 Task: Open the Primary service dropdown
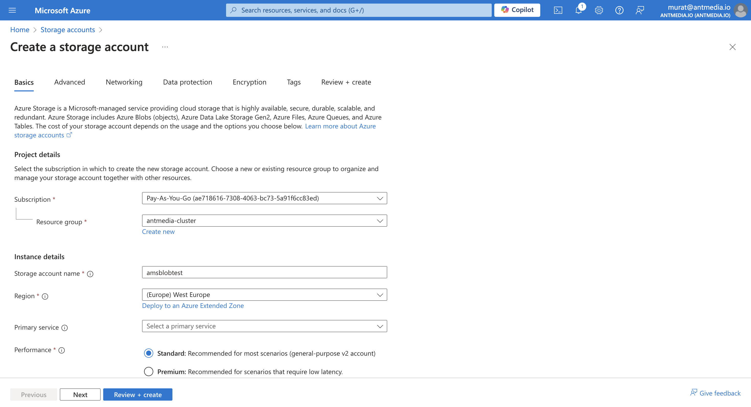(x=264, y=326)
